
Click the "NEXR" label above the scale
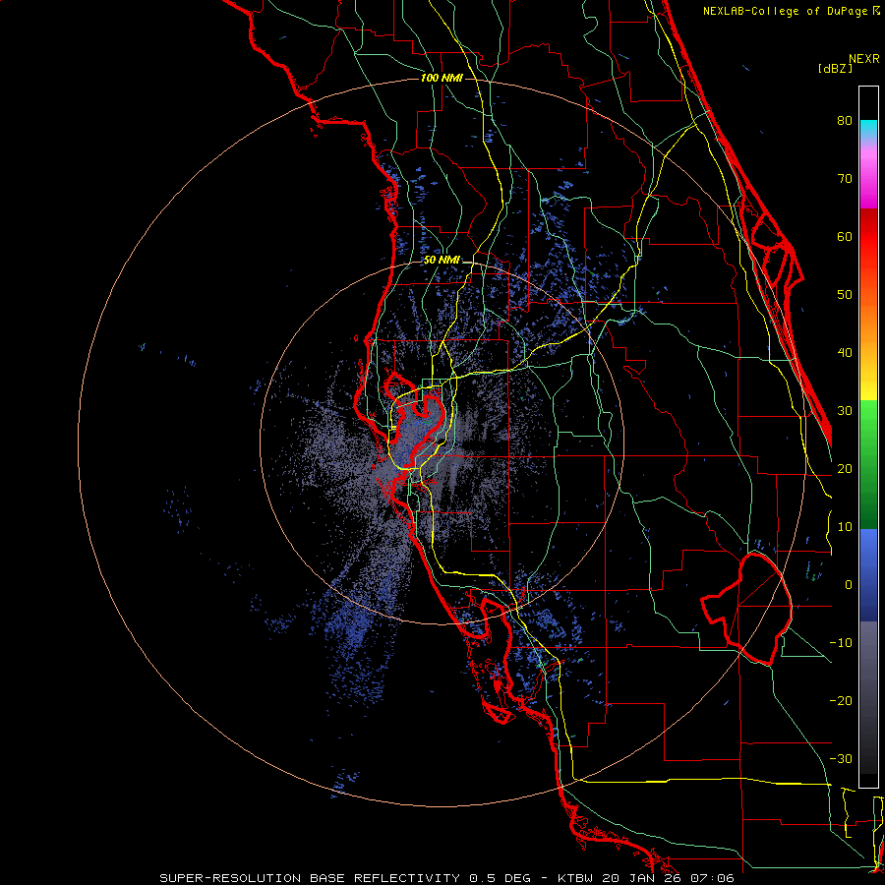tap(864, 59)
